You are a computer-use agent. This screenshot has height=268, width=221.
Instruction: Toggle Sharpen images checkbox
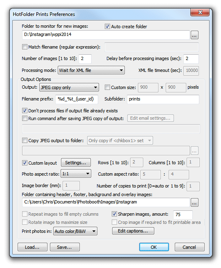click(x=114, y=214)
